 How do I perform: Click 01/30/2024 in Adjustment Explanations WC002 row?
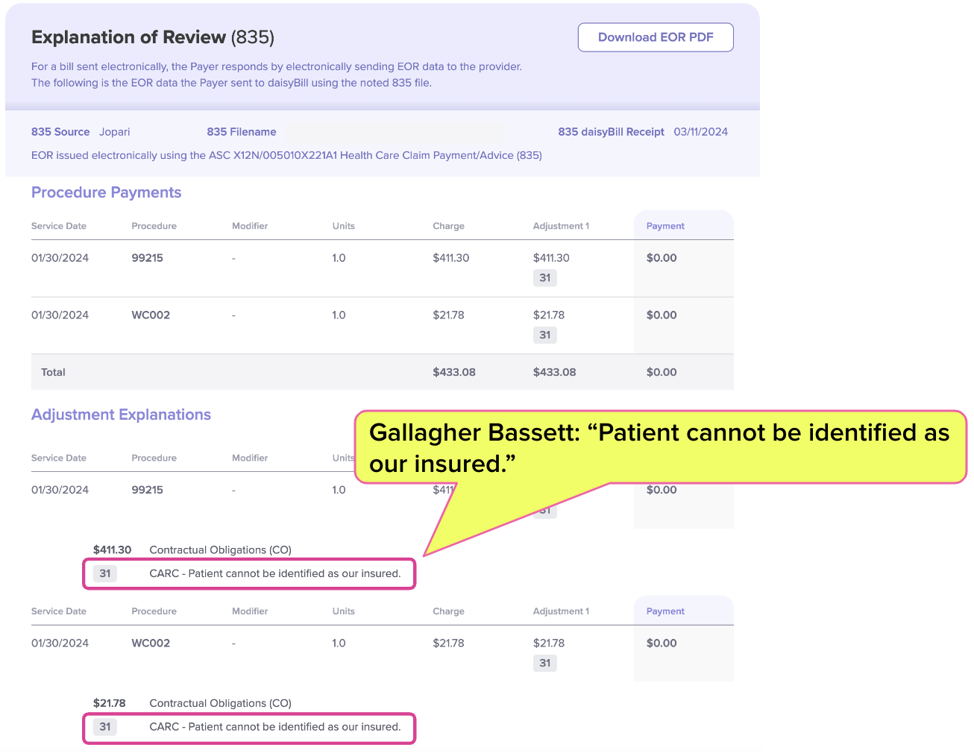coord(60,643)
